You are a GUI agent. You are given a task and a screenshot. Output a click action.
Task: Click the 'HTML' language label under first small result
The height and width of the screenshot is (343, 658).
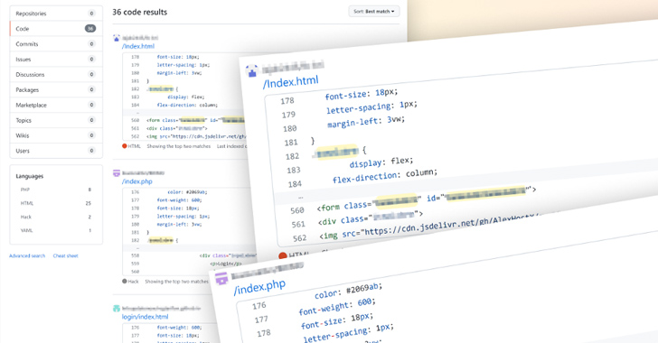[135, 146]
